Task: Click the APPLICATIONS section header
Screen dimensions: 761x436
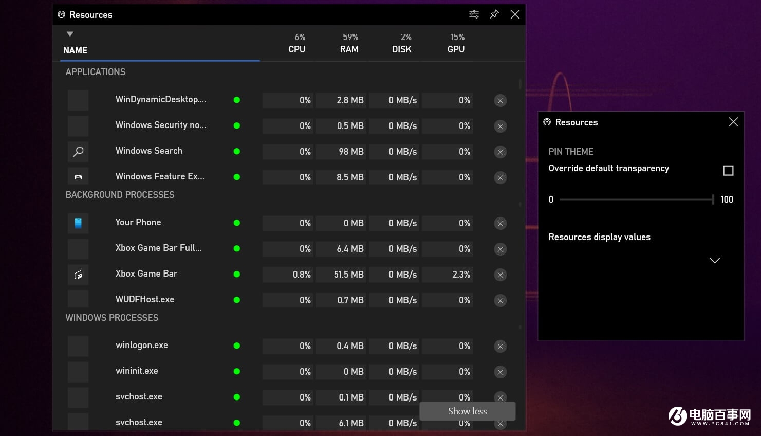Action: 96,72
